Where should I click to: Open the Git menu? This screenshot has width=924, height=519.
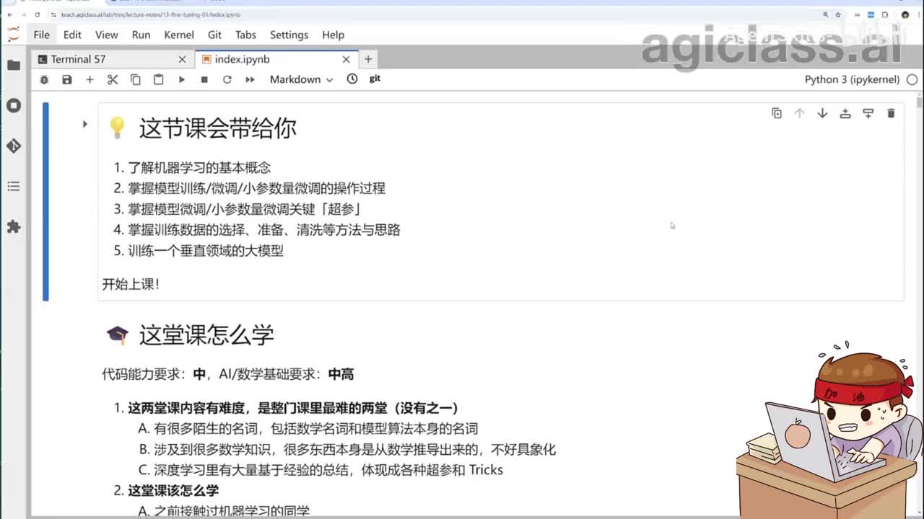click(x=214, y=35)
